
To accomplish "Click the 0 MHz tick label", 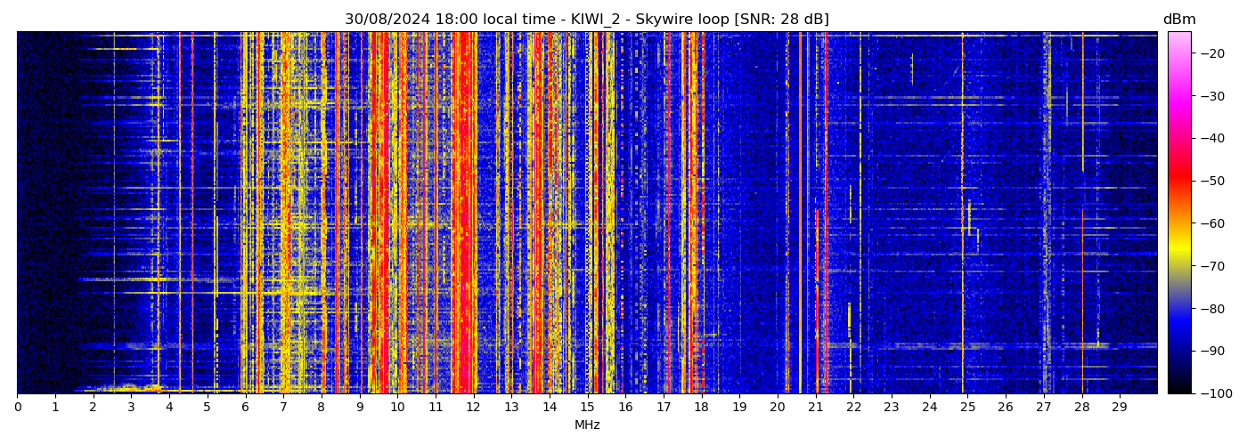I will click(x=17, y=407).
